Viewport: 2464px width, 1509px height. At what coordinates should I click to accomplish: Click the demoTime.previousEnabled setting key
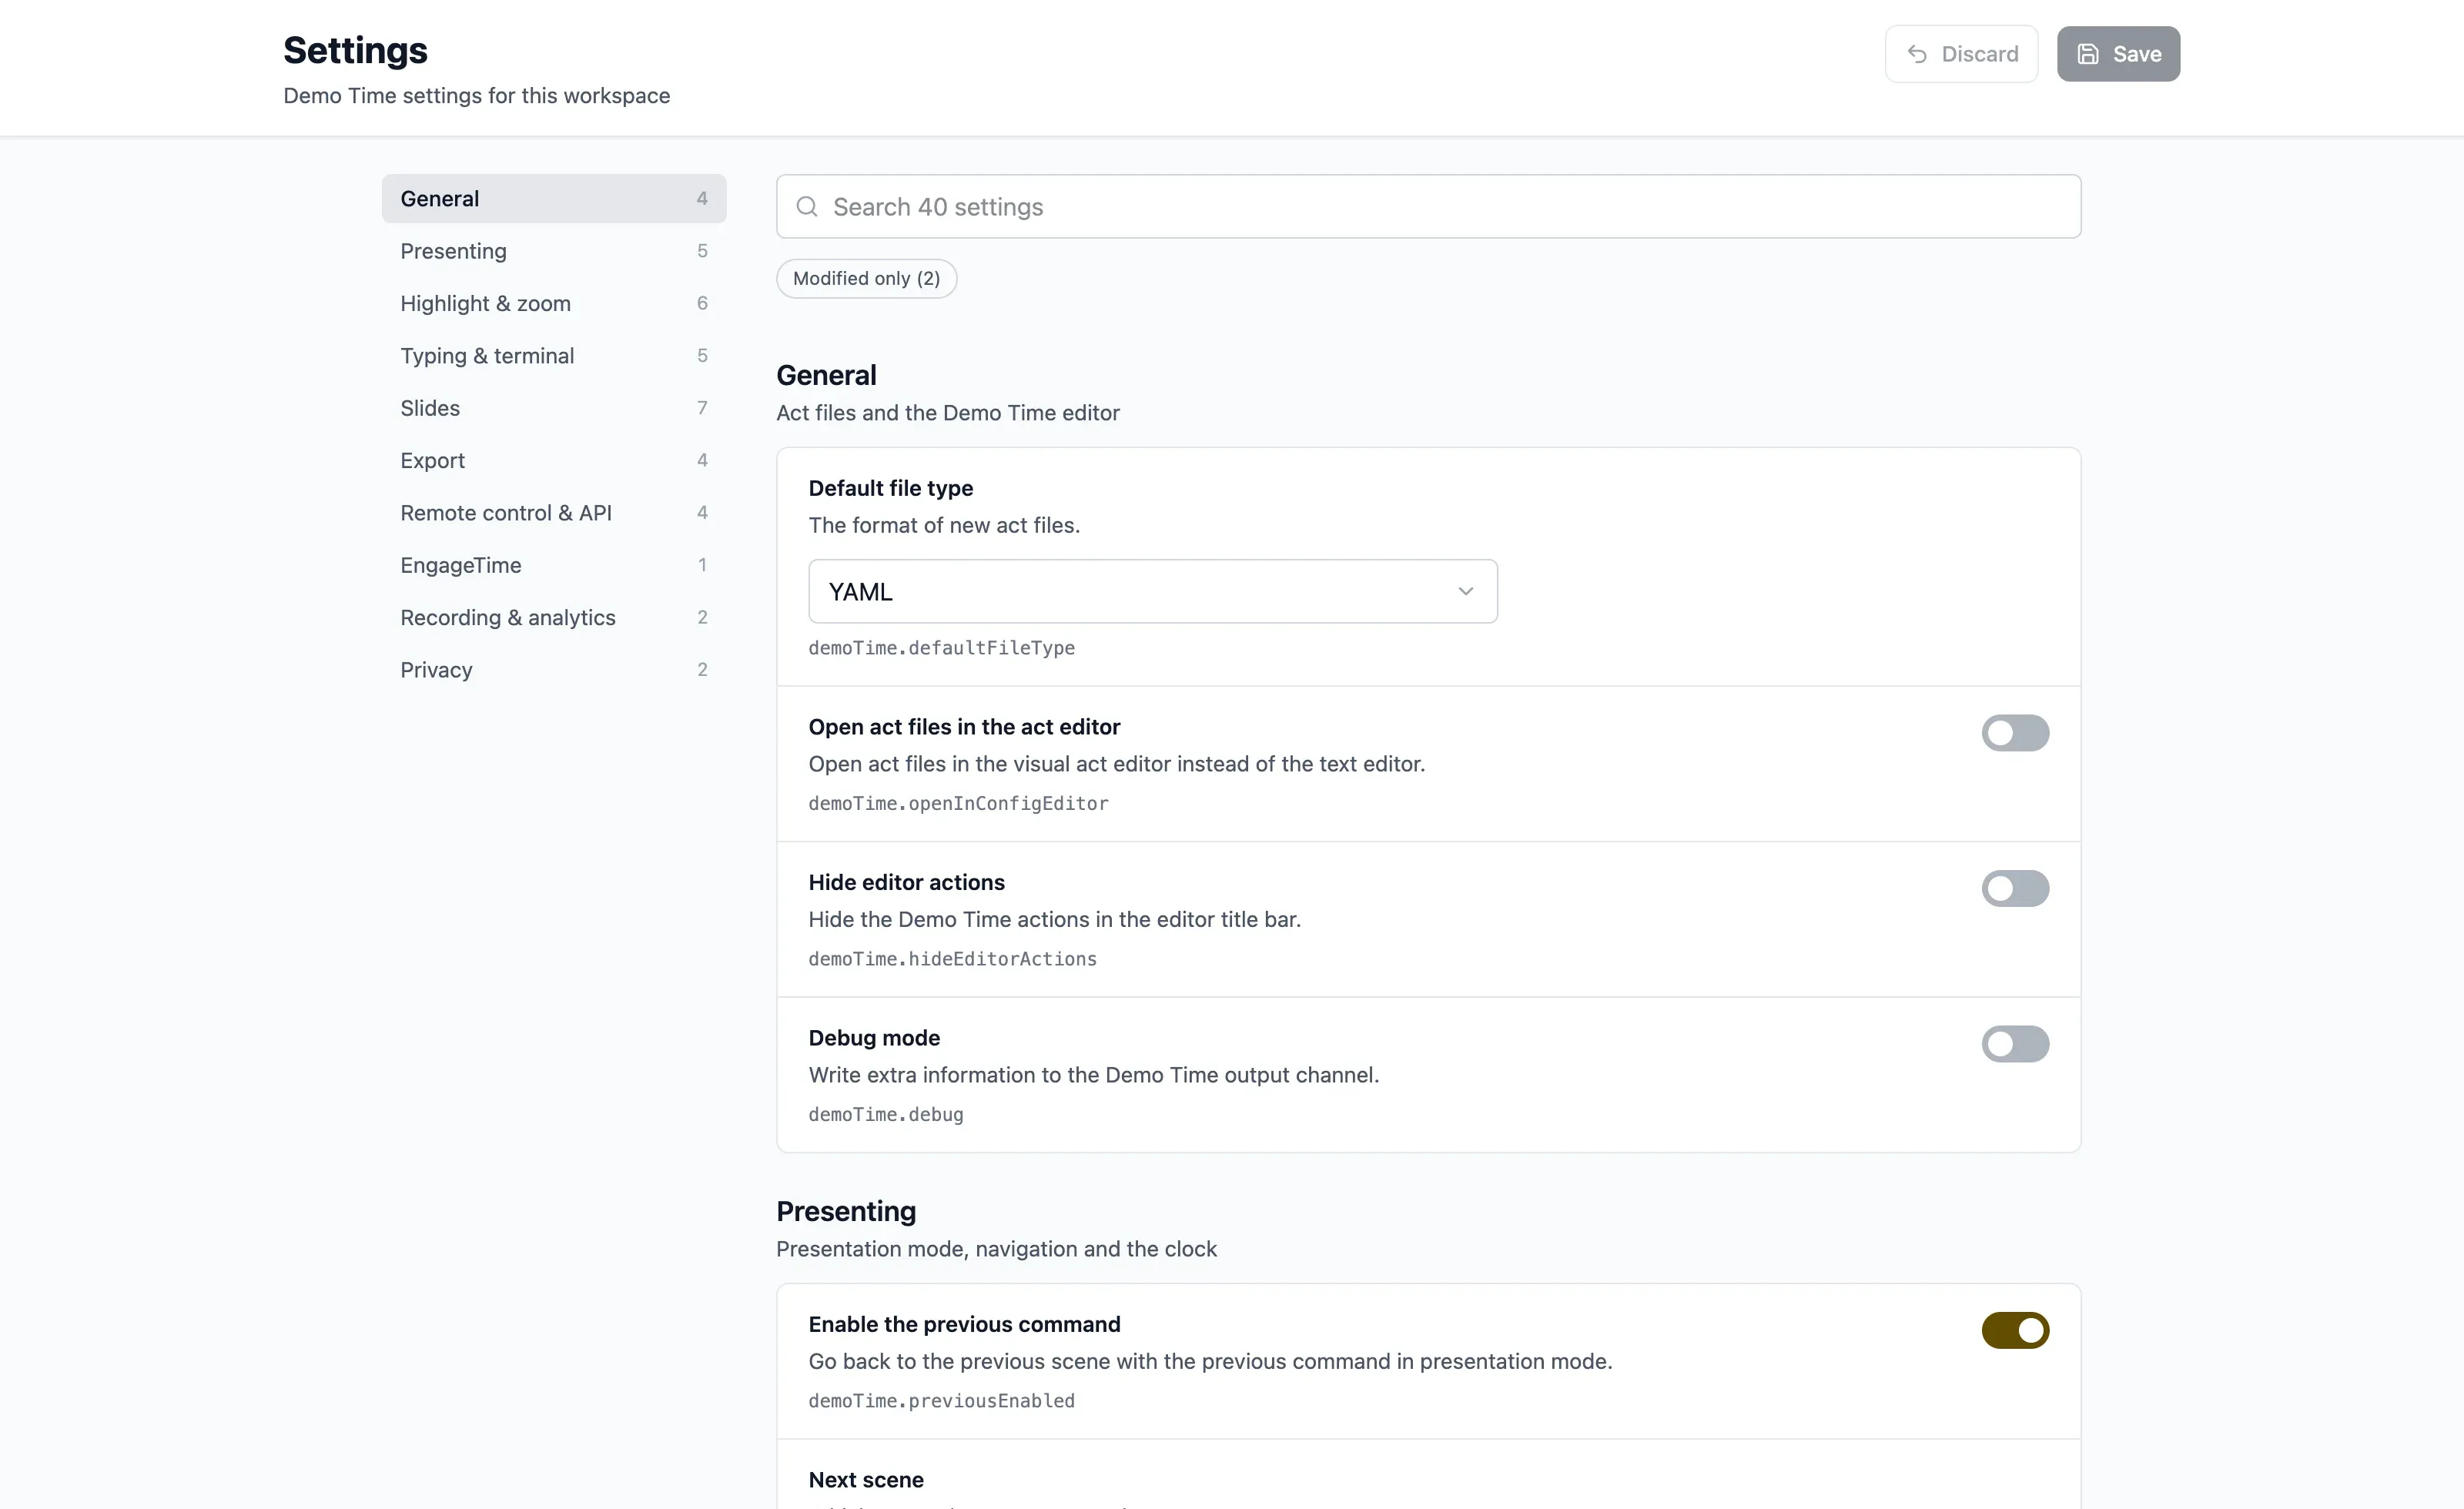941,1401
